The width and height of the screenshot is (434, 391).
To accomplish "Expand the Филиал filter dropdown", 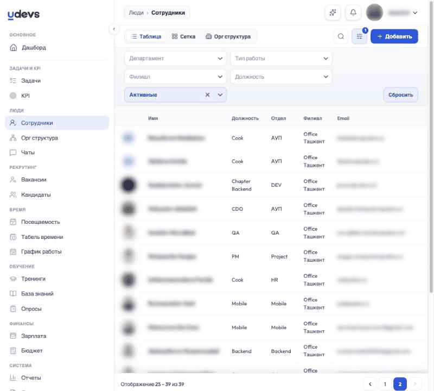I will tap(175, 77).
